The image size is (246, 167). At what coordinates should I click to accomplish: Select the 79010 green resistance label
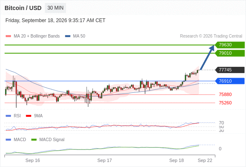point(230,53)
